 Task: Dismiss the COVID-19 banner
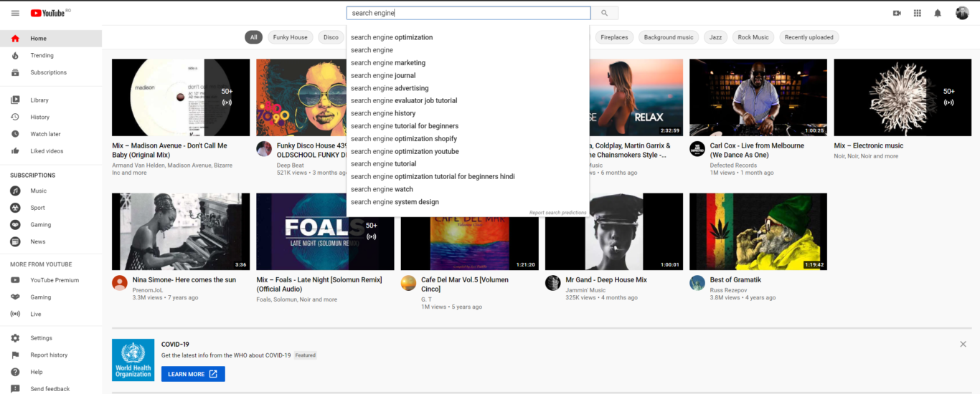[x=963, y=345]
